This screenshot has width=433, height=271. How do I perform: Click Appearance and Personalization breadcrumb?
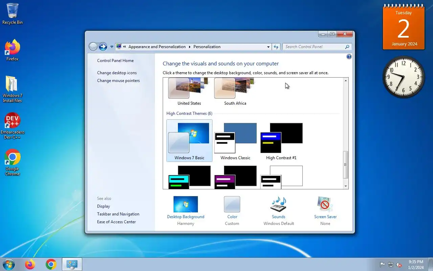157,47
